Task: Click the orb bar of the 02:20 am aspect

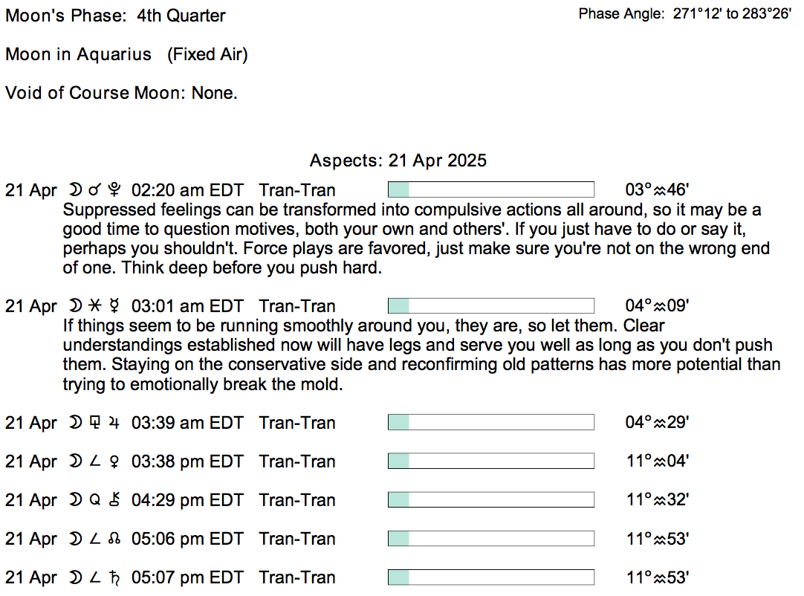Action: 491,190
